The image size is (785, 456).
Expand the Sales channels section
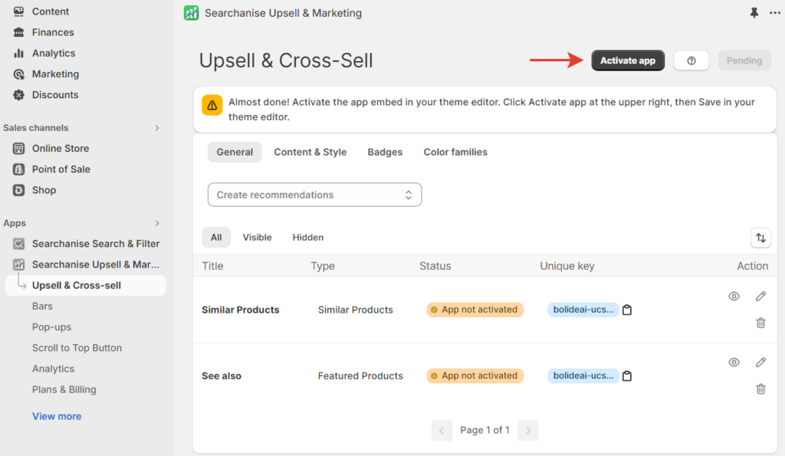(156, 128)
